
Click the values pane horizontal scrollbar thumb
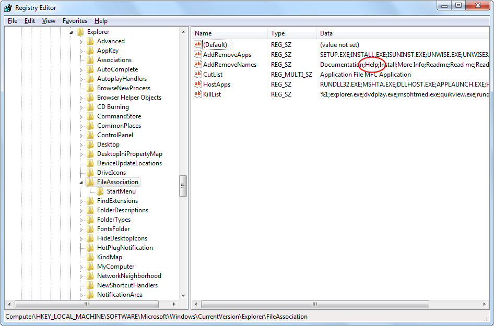tap(315, 305)
